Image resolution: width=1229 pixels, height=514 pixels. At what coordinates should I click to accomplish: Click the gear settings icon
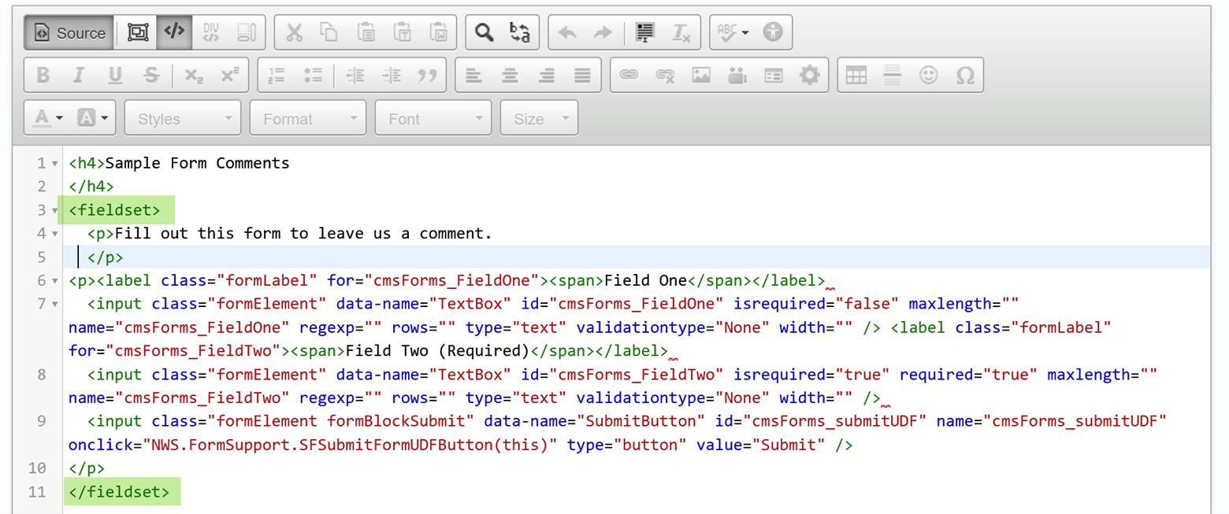click(810, 76)
